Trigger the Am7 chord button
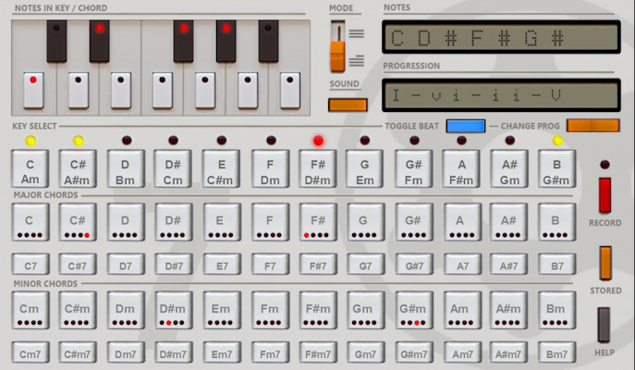 coord(462,352)
